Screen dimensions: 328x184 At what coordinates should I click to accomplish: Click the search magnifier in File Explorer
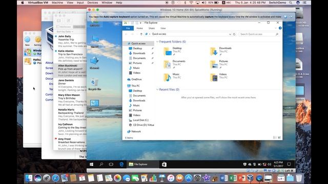point(277,34)
